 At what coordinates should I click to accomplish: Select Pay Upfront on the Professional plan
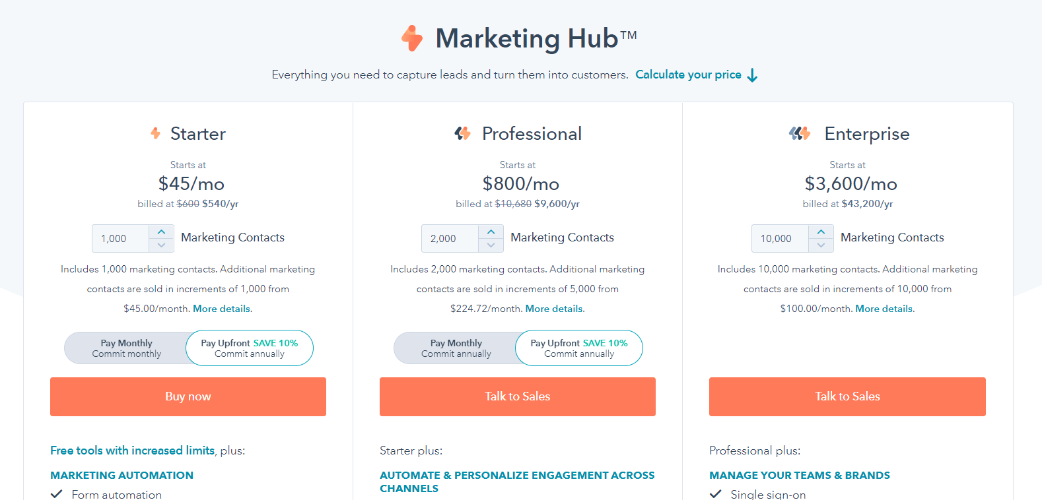(x=579, y=348)
